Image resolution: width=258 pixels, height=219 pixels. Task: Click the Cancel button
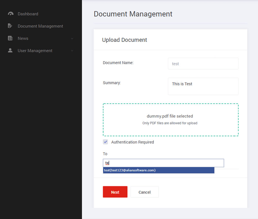click(145, 192)
